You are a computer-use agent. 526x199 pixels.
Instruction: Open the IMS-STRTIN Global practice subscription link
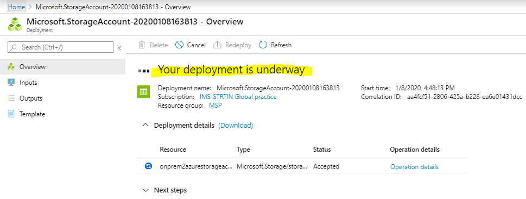pyautogui.click(x=238, y=97)
